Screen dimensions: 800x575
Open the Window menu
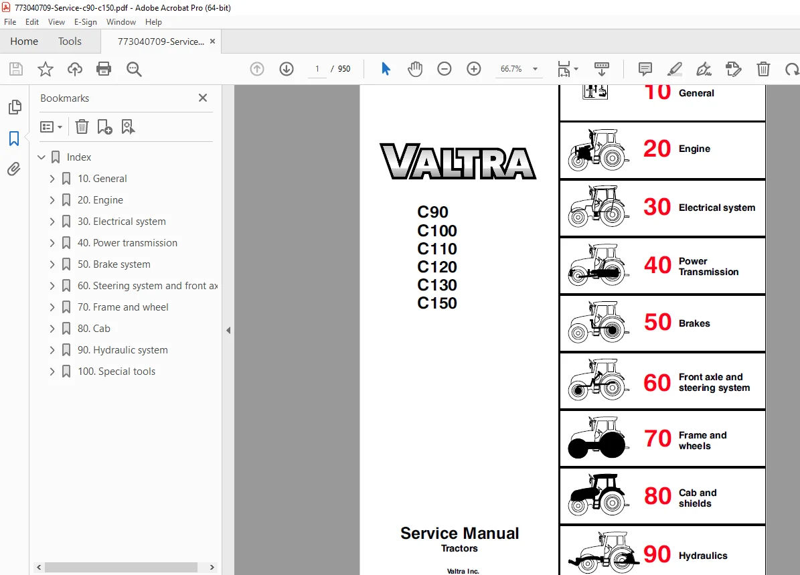(121, 22)
